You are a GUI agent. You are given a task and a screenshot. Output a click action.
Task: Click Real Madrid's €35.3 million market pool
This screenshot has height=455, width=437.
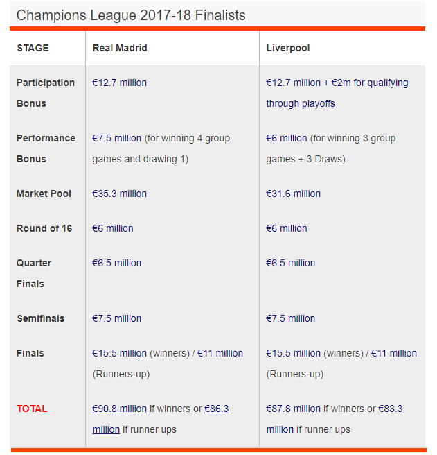(x=119, y=194)
